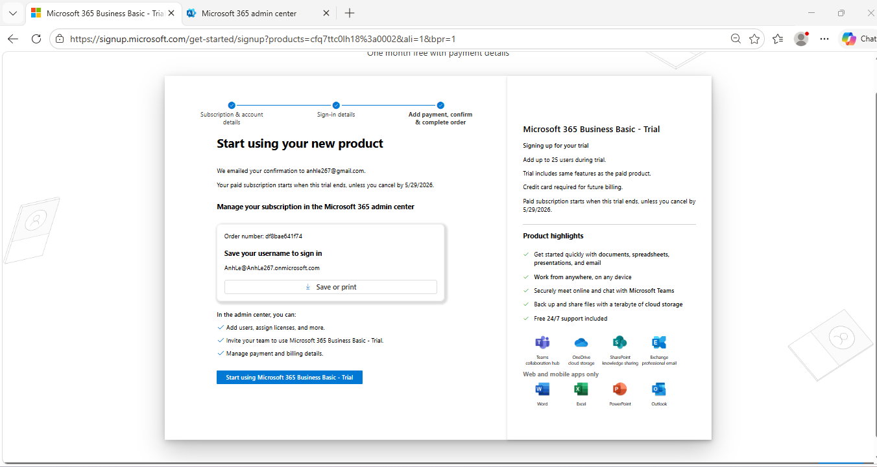Click 'Free 24/7 support included' text
Screen dimensions: 877x467
(571, 319)
